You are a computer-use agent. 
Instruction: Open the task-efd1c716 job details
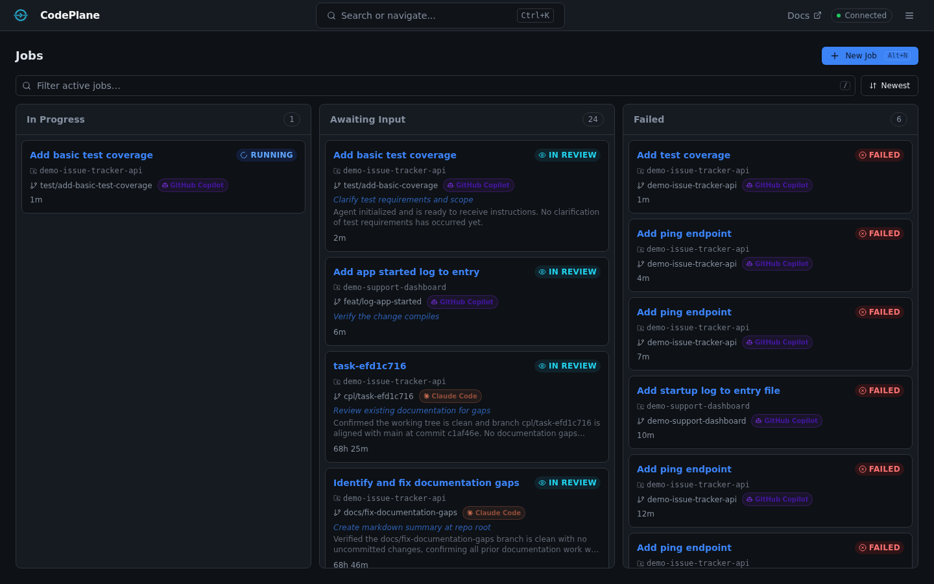[370, 365]
